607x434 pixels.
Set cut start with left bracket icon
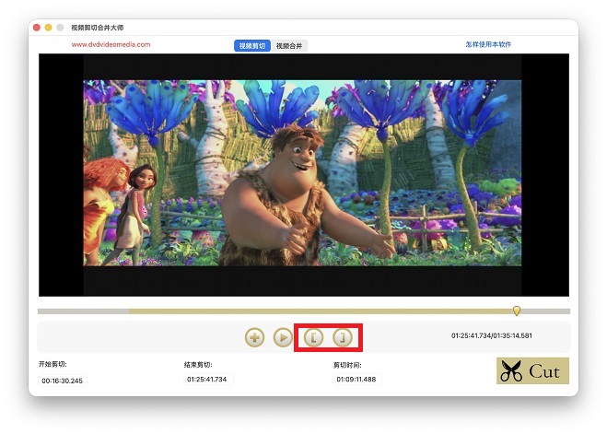click(313, 338)
